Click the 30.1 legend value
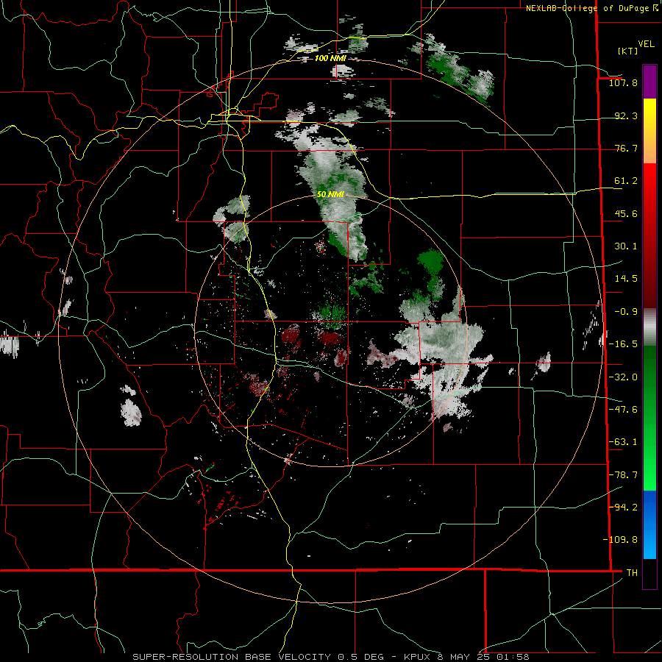 click(x=626, y=246)
